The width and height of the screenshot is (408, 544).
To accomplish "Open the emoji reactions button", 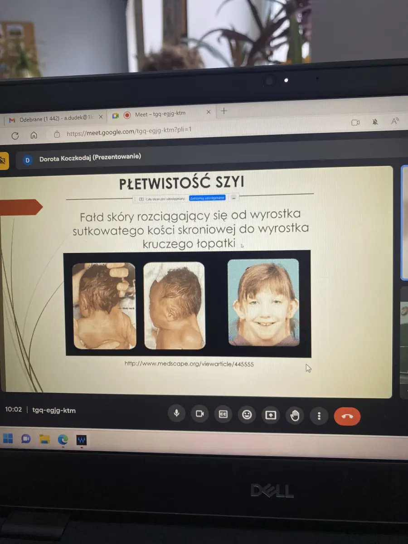I will [247, 414].
